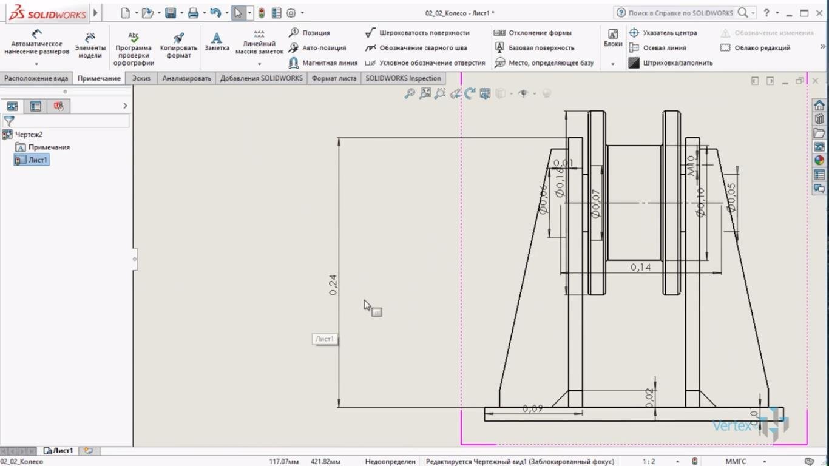Open FeatureManager design tree tab

(x=12, y=106)
